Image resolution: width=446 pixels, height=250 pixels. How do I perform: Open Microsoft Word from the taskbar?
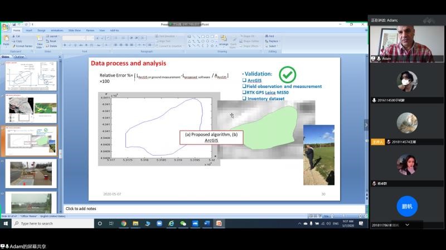point(207,223)
